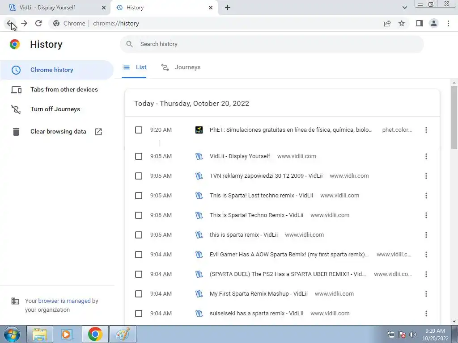
Task: Open Paint from the taskbar
Action: pos(123,334)
